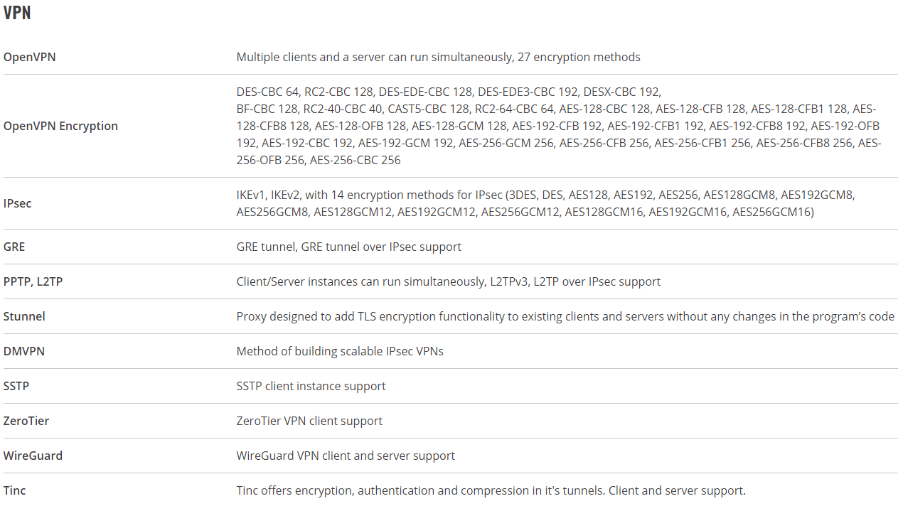The image size is (898, 511).
Task: Select the IPsec row label
Action: pyautogui.click(x=18, y=203)
